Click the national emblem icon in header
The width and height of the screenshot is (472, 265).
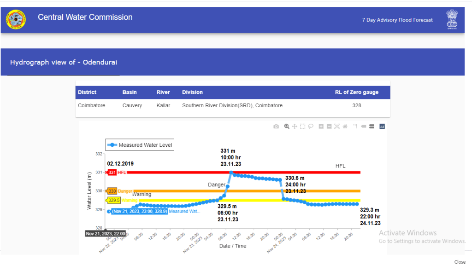[x=452, y=20]
